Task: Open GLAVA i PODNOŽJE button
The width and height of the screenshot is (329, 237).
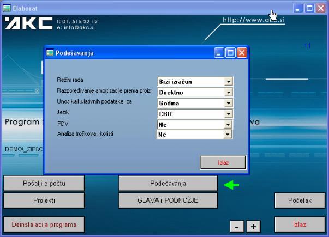Action: pos(168,200)
